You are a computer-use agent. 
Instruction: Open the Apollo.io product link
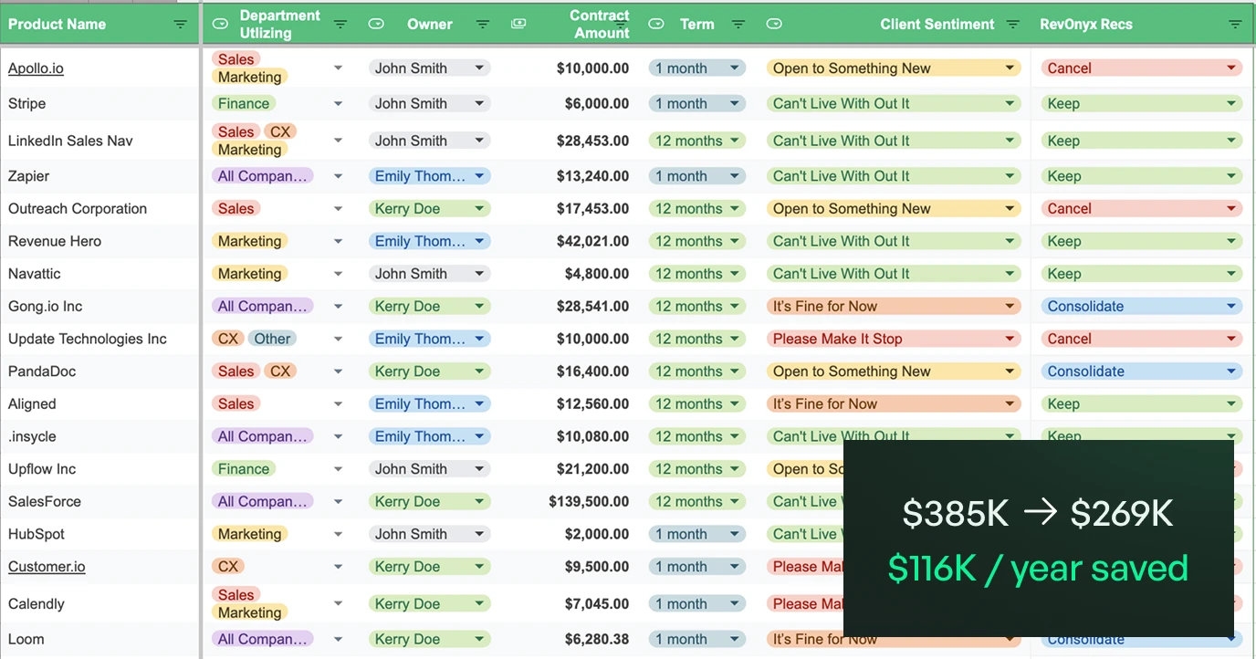[36, 68]
